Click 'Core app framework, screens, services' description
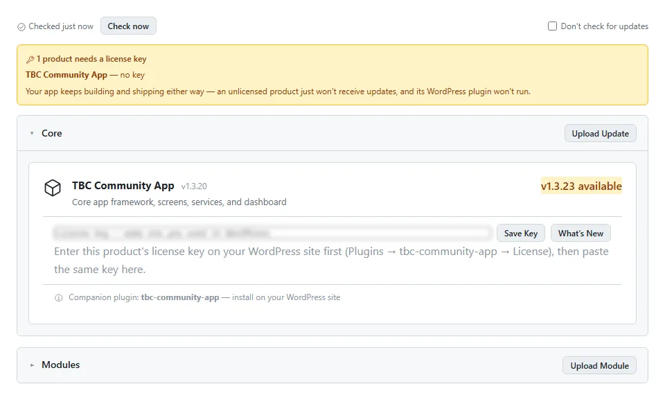Viewport: 665px width, 411px height. pyautogui.click(x=179, y=202)
